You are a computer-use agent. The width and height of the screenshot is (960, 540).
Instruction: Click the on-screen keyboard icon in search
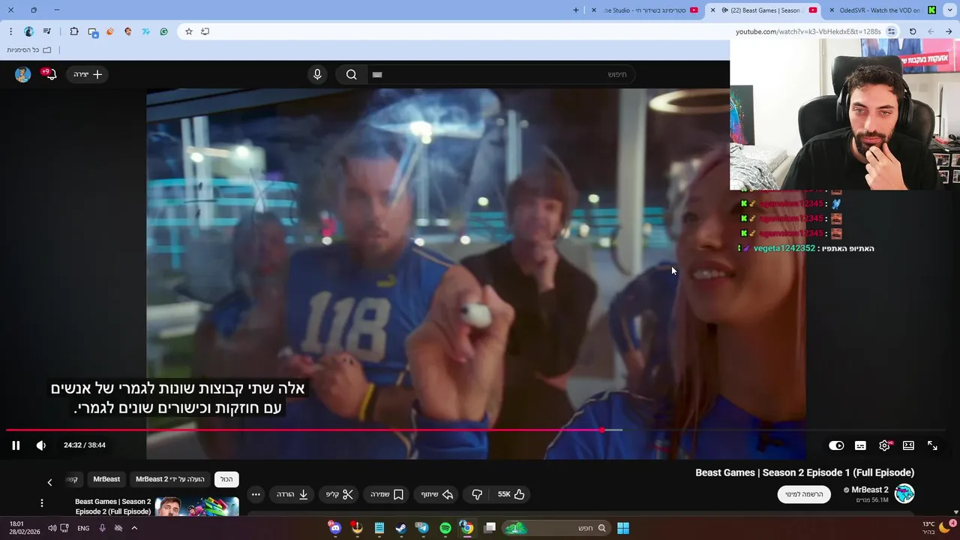pyautogui.click(x=377, y=74)
